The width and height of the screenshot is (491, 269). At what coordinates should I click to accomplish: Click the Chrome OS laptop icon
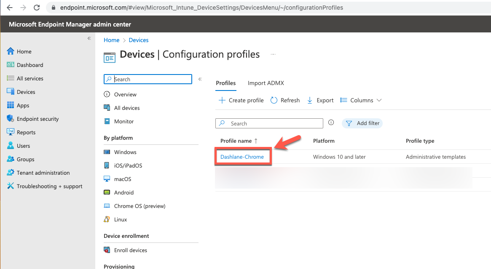107,205
